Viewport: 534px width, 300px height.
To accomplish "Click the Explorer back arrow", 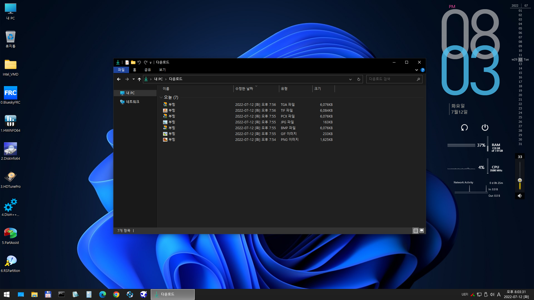I will pos(119,79).
